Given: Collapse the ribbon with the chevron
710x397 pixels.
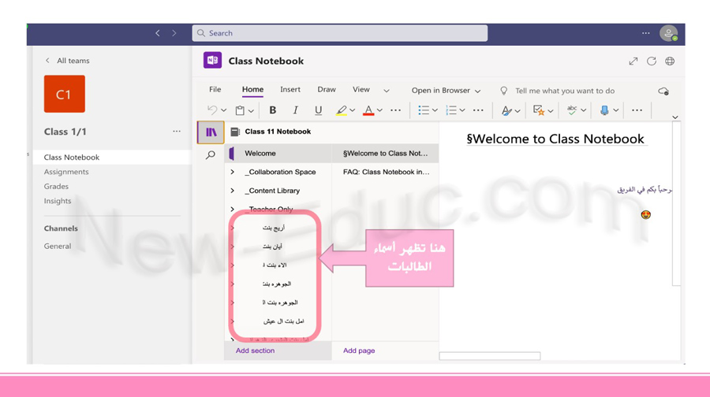Looking at the screenshot, I should [x=675, y=117].
